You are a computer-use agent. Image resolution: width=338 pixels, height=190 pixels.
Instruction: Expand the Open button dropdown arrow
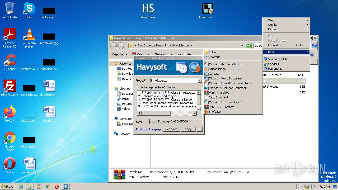tap(149, 54)
